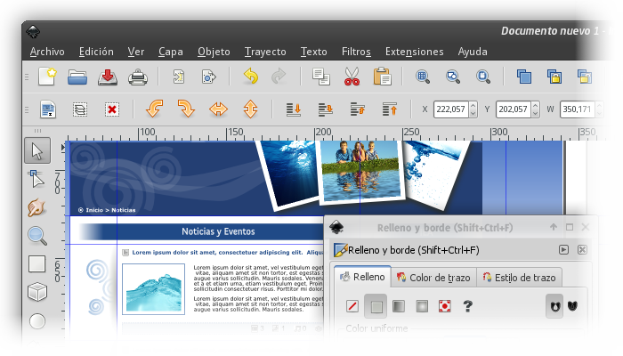The width and height of the screenshot is (623, 356).
Task: Open the Objeto menu
Action: [x=214, y=52]
